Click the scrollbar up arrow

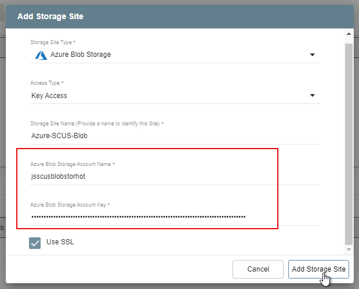[349, 35]
